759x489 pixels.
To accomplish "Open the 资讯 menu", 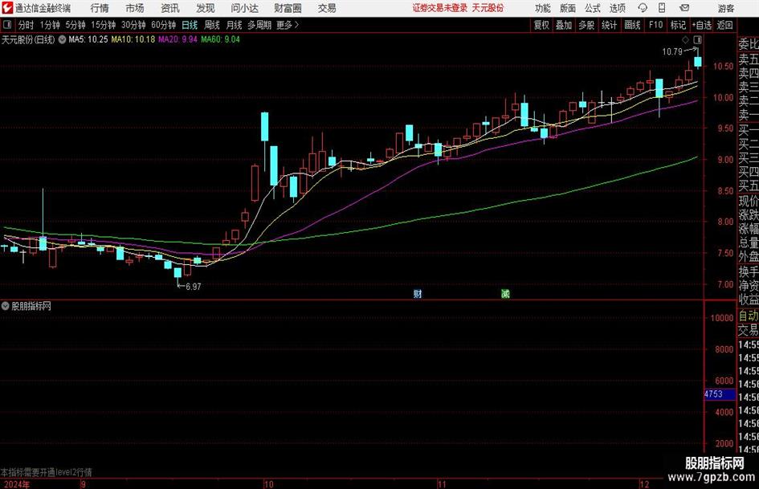I will point(170,8).
